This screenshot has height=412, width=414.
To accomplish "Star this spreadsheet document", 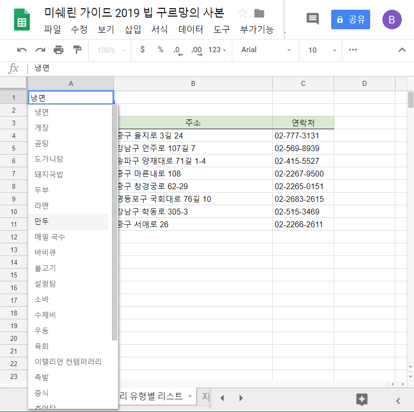I will (x=242, y=13).
